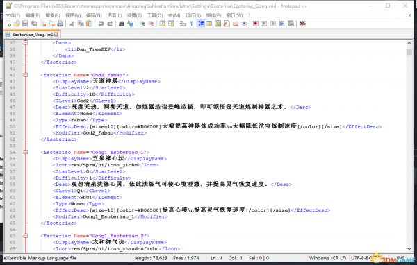Click the Print toolbar icon
417x265 pixels.
60,24
